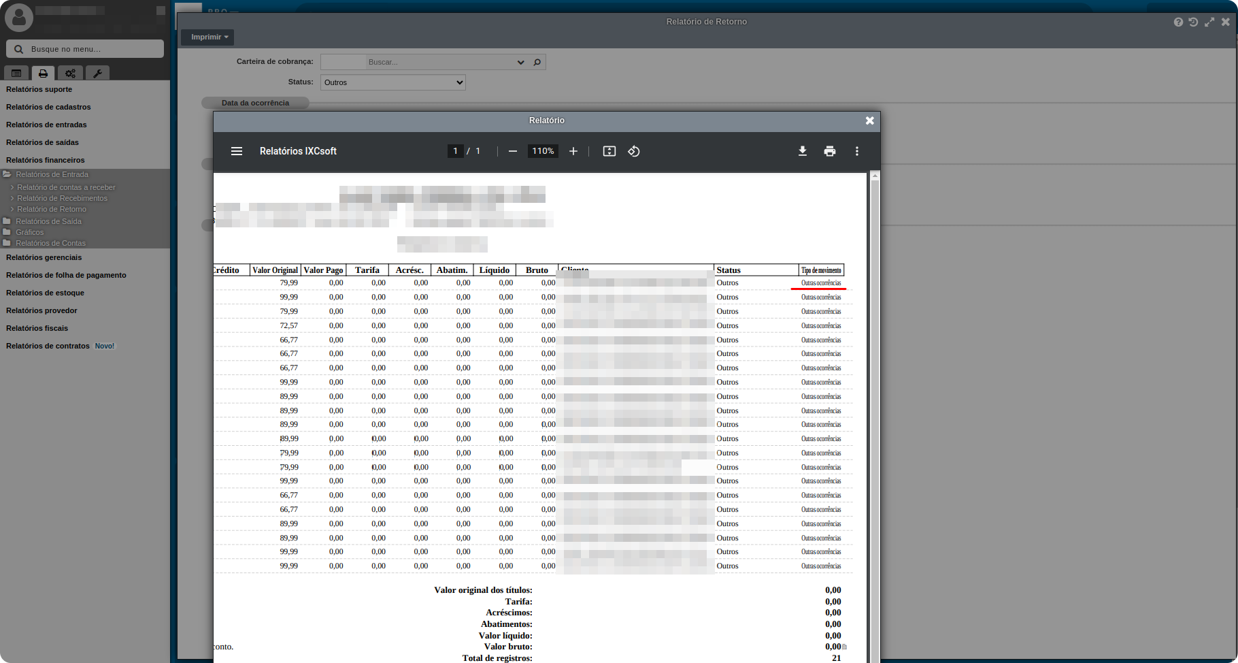Collapse Relatórios financeiros menu
Screen dimensions: 1238x663
46,160
